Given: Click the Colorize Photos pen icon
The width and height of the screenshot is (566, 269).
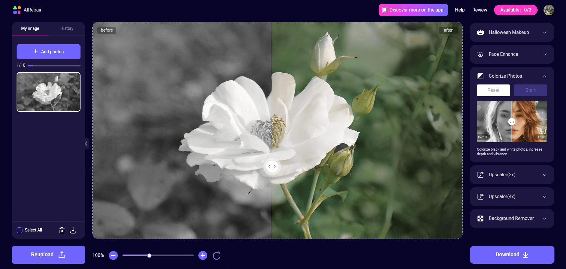Looking at the screenshot, I should coord(480,76).
